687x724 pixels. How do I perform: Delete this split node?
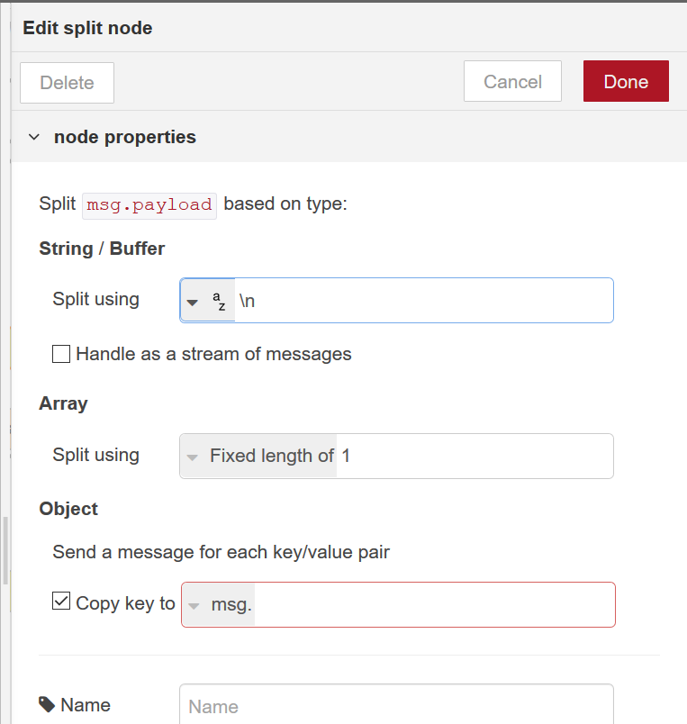coord(67,83)
